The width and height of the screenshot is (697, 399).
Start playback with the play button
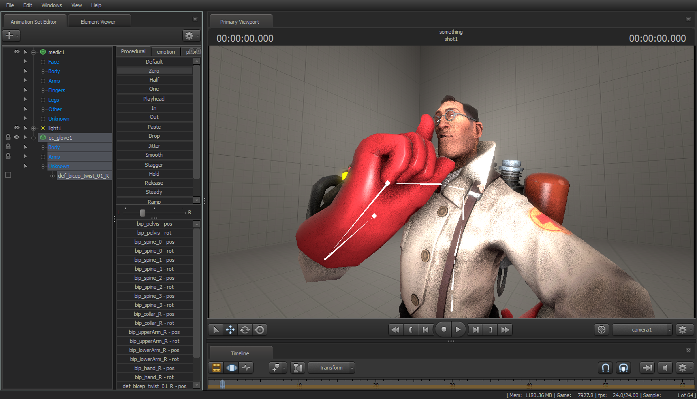pos(458,329)
